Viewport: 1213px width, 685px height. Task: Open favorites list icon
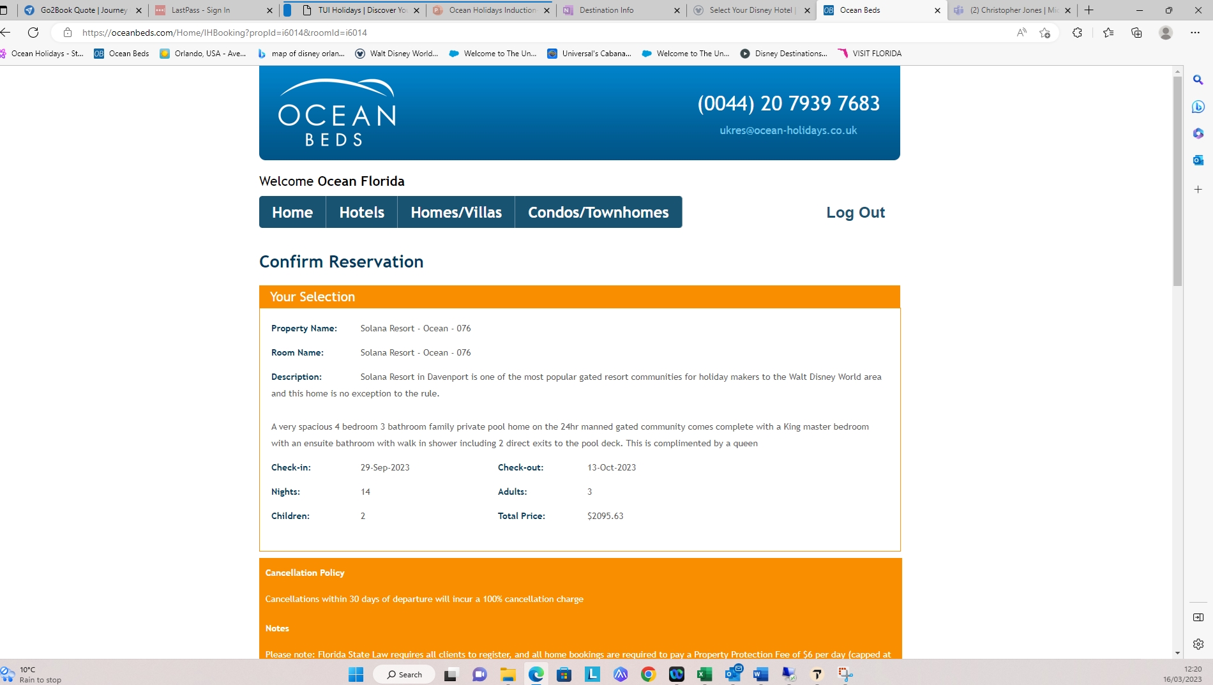coord(1108,33)
